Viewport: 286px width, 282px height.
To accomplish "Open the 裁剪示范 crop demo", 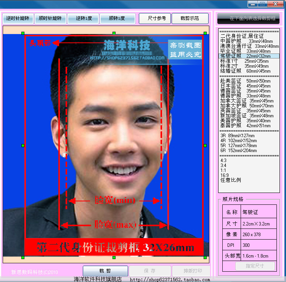I will [190, 18].
